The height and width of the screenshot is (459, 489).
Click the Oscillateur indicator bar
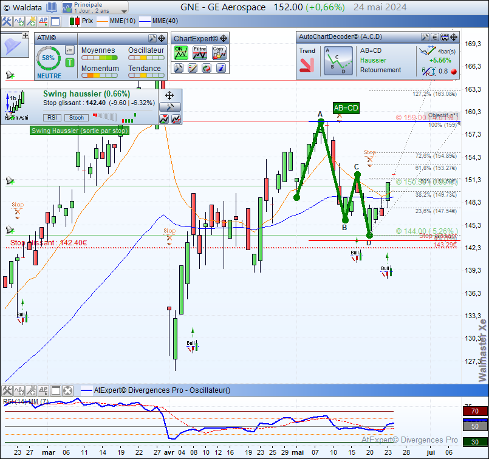pyautogui.click(x=146, y=58)
